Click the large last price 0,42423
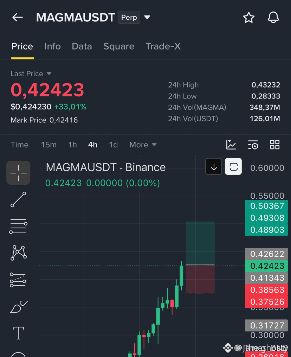This screenshot has height=357, width=291. tap(47, 90)
